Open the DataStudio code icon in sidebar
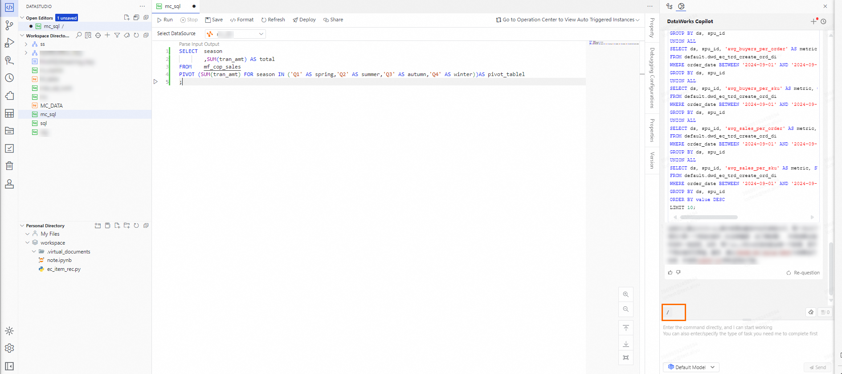This screenshot has height=374, width=842. point(9,8)
